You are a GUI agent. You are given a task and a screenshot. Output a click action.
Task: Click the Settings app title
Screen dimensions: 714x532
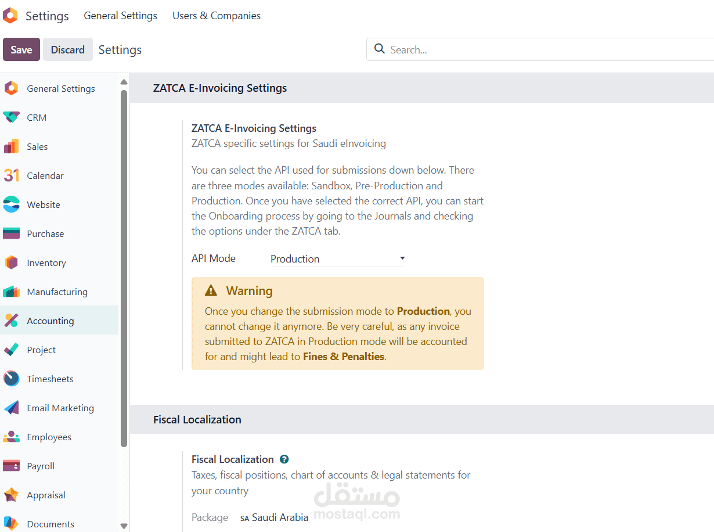(47, 16)
